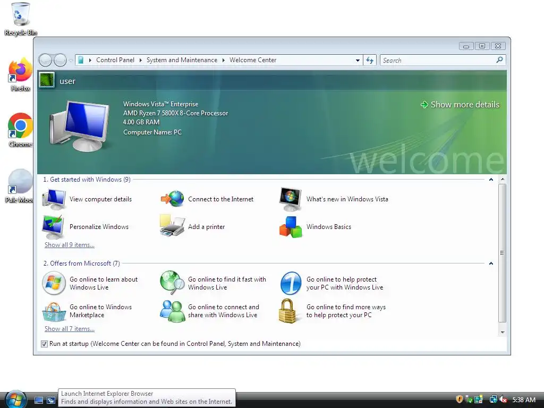Click the Connect to the Internet globe icon
Screen dimensions: 544x408
pos(173,199)
